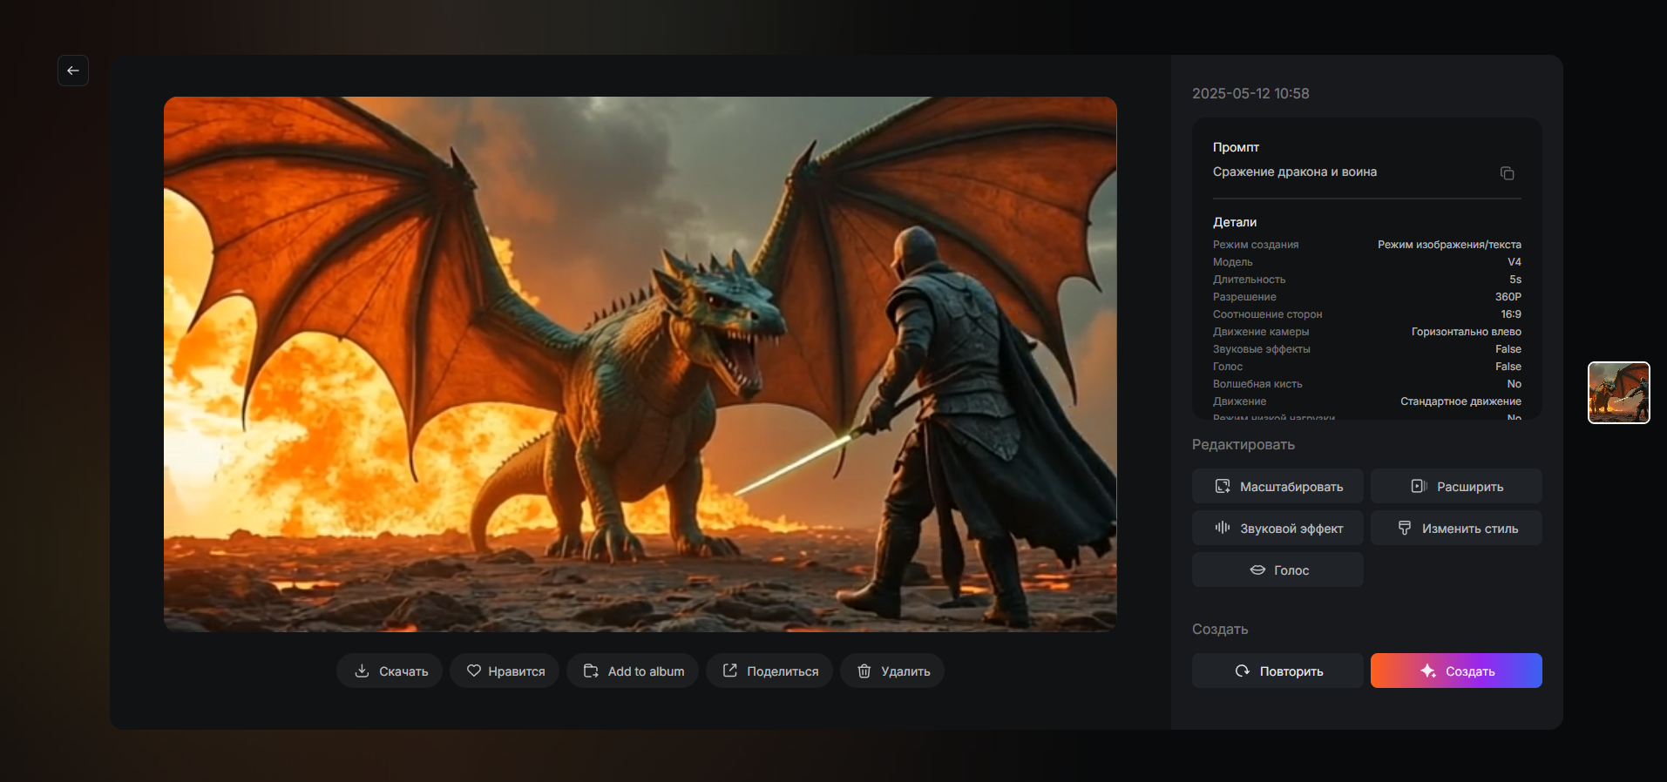Click the aspect ratio value 16:9
Screen dimensions: 1667x782
tap(1511, 314)
